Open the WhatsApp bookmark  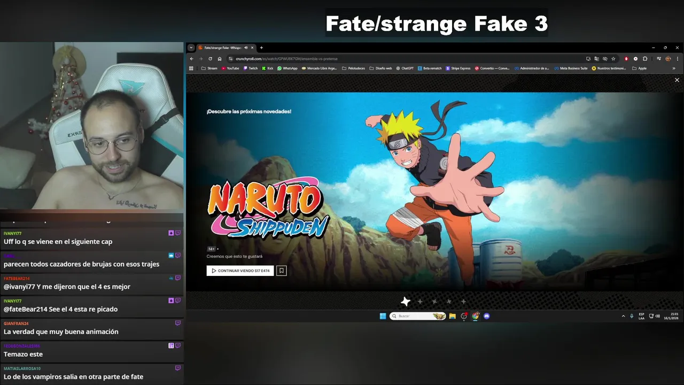tap(287, 68)
